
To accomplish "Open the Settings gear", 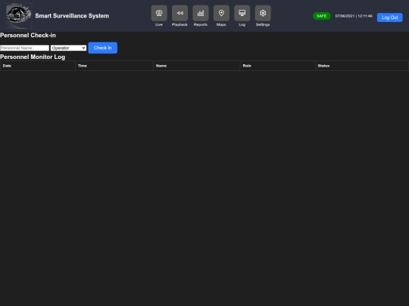I will pyautogui.click(x=263, y=13).
